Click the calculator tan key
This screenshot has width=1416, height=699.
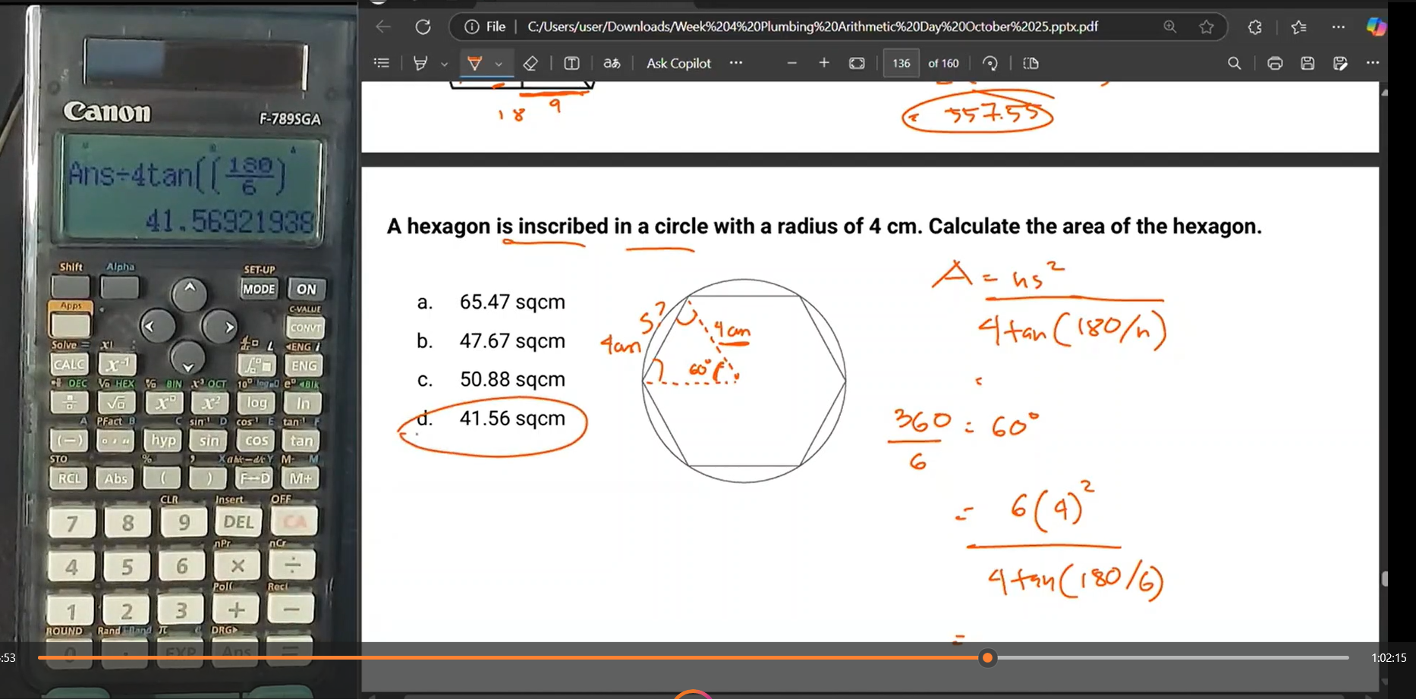tap(302, 440)
